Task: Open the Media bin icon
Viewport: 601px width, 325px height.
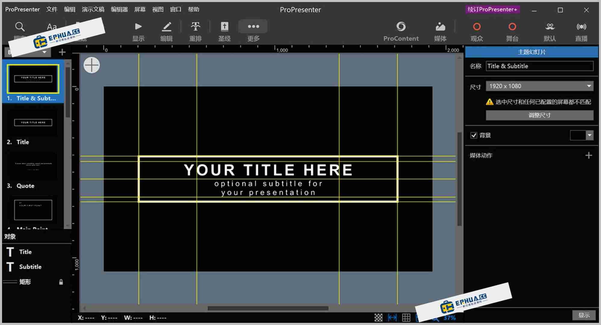Action: point(440,27)
